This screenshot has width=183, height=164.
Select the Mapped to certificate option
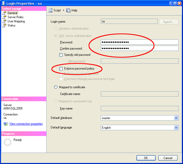(x=56, y=87)
